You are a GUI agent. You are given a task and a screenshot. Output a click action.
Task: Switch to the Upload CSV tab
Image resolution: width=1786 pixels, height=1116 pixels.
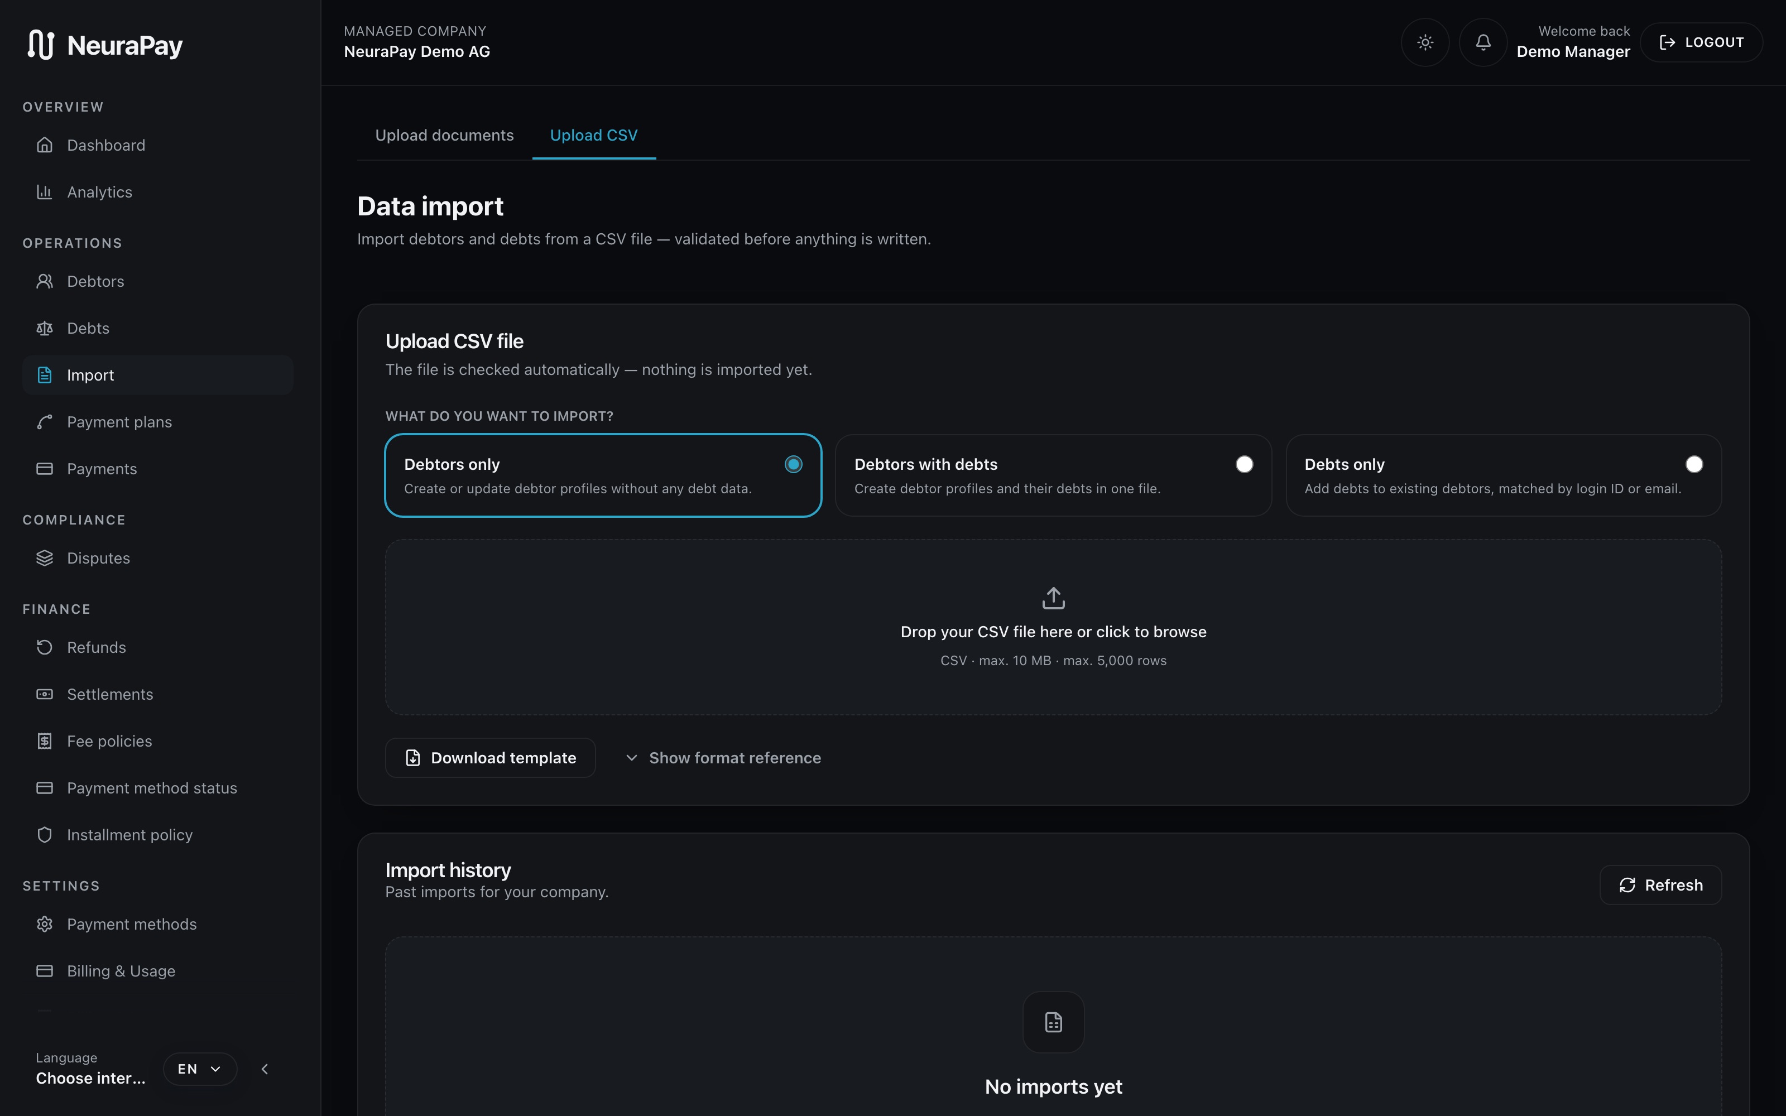(x=593, y=135)
